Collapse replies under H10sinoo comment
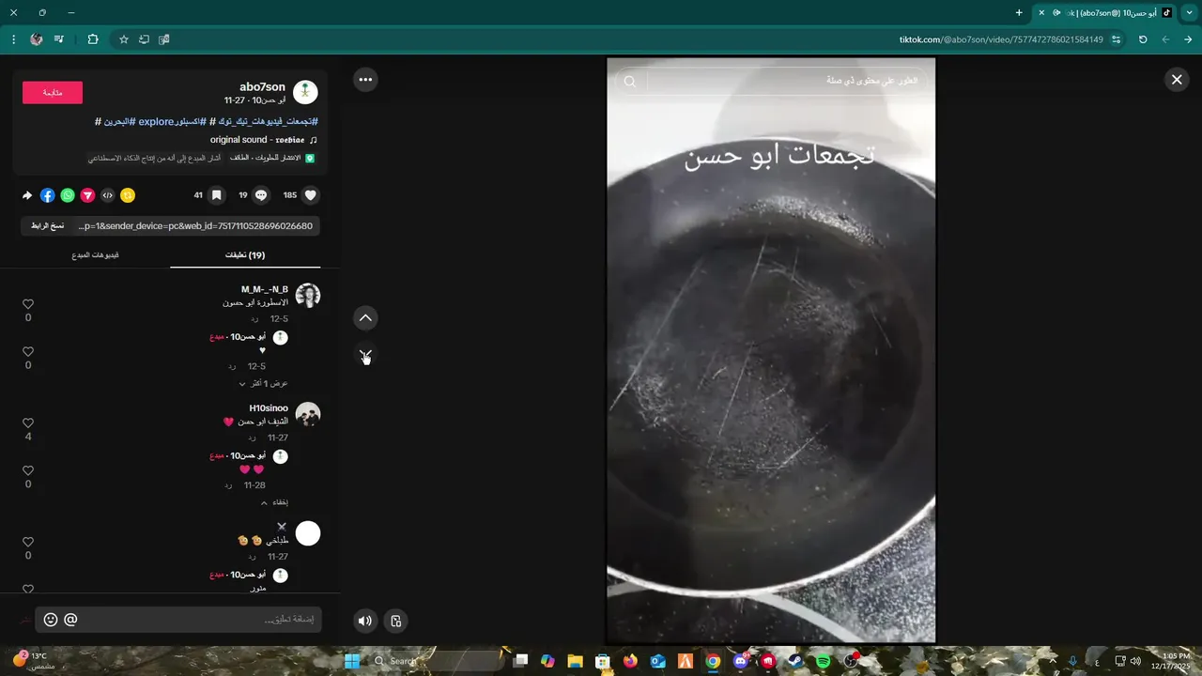1202x676 pixels. point(273,502)
